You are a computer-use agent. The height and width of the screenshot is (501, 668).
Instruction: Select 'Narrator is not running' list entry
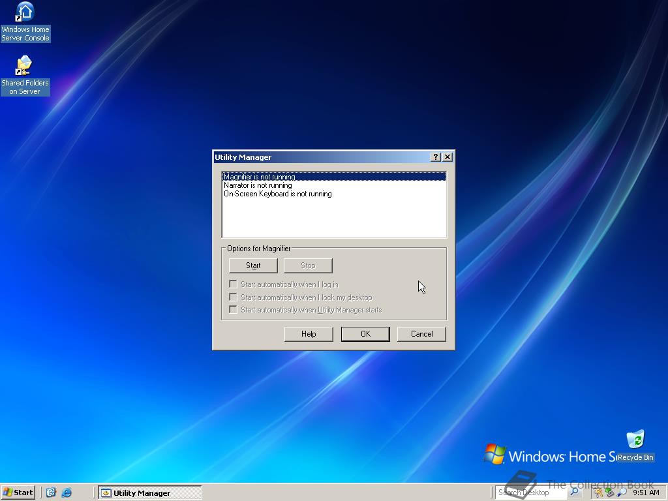[334, 185]
